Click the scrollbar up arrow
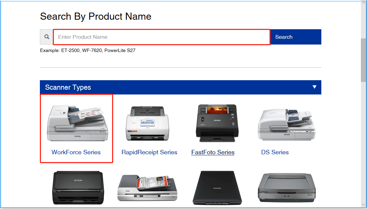The width and height of the screenshot is (367, 209). point(364,3)
